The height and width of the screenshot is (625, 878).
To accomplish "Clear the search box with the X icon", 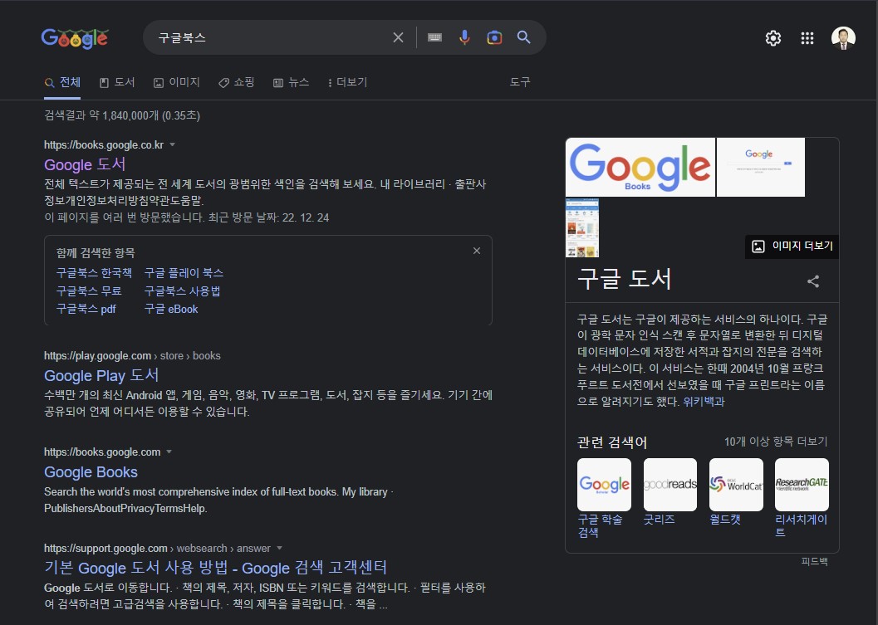I will [x=398, y=37].
